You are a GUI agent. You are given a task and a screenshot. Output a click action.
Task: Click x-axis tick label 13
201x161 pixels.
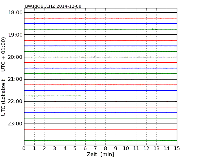point(156,148)
